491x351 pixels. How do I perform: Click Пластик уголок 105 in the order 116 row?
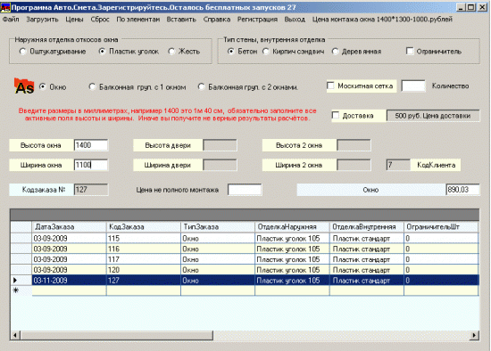[x=292, y=249]
